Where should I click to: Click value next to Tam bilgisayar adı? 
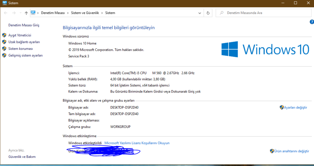124,114
